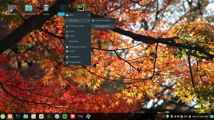Select the Computador desktop icon

coord(11,10)
